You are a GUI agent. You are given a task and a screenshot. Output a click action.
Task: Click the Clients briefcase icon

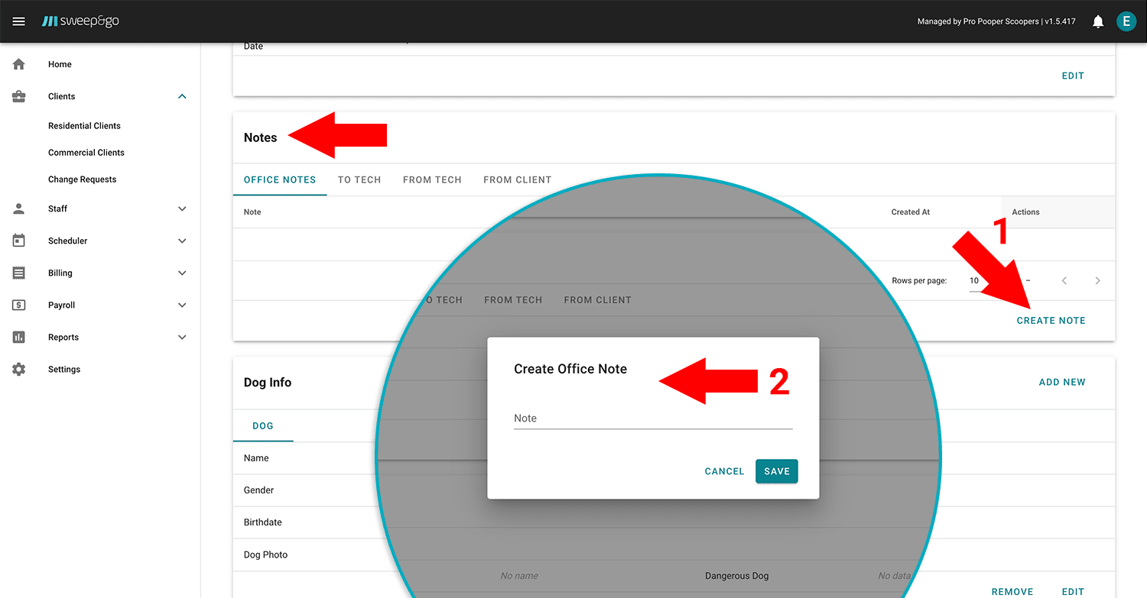pyautogui.click(x=19, y=96)
